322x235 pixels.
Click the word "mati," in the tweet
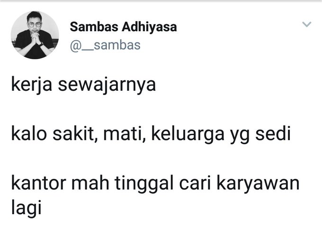point(125,134)
